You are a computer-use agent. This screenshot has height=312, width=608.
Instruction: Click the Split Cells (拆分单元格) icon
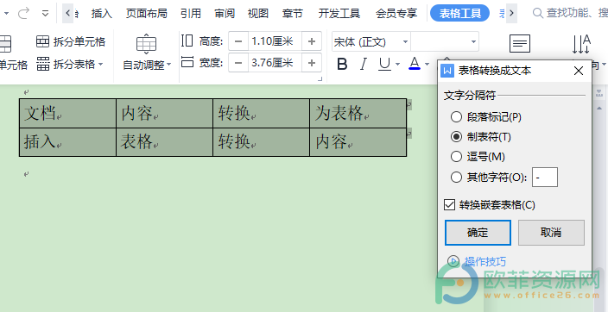42,41
